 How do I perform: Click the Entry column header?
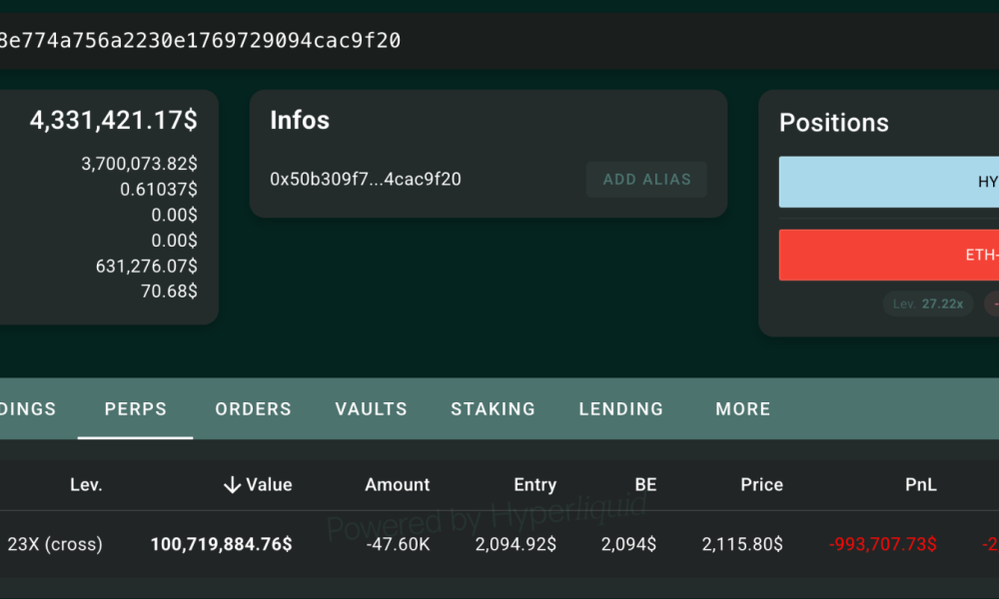point(535,485)
